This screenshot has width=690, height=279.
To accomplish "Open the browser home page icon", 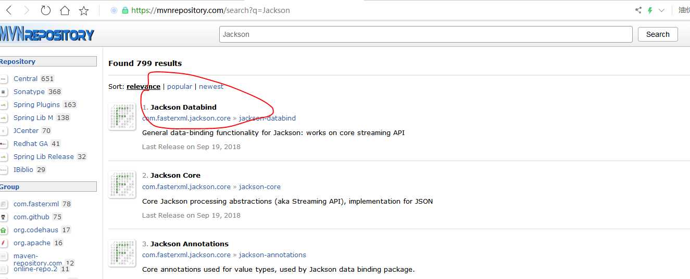I will [x=65, y=10].
